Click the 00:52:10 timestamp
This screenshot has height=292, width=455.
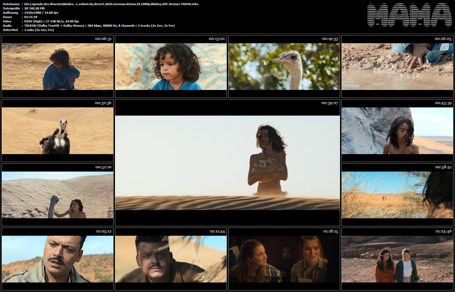click(103, 167)
